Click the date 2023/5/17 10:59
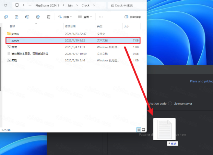This screenshot has width=213, height=155. [x=76, y=54]
